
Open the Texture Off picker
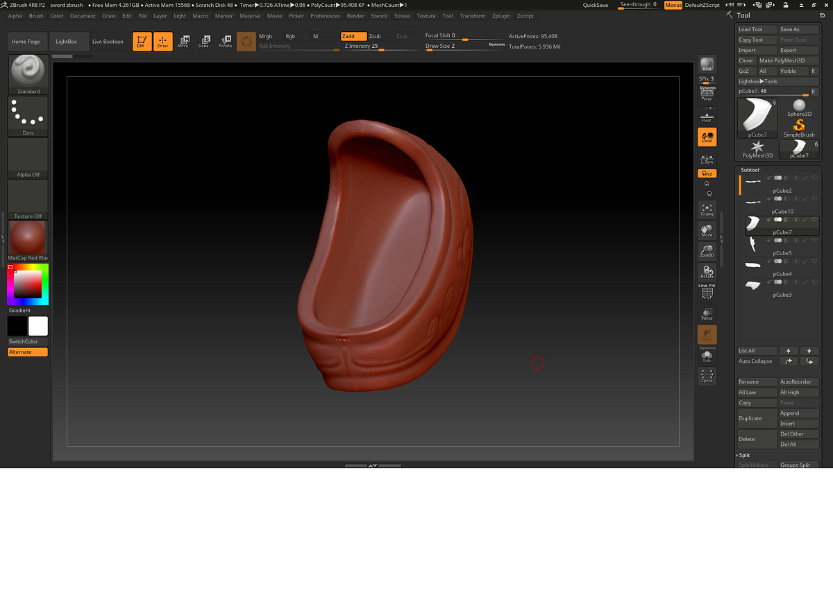click(28, 199)
